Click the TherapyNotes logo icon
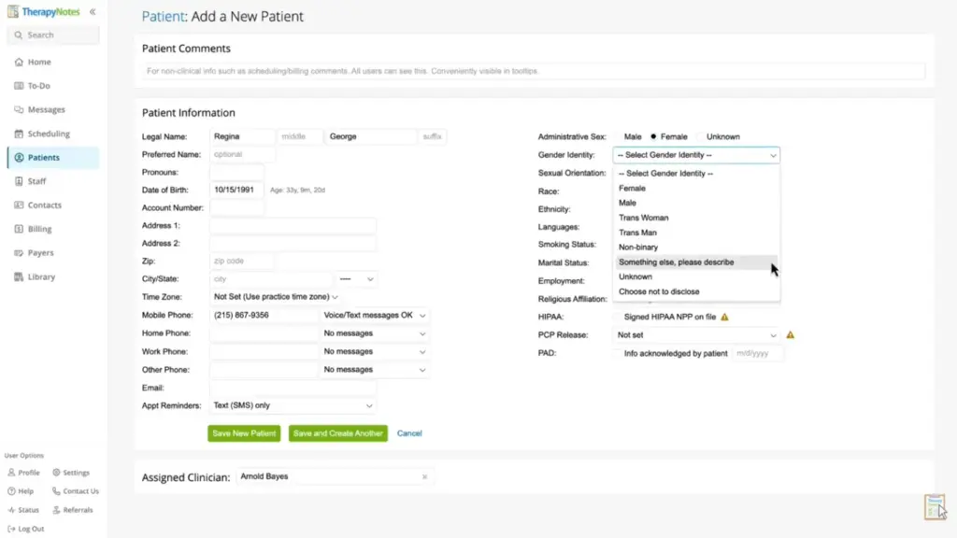The image size is (957, 538). pos(13,11)
